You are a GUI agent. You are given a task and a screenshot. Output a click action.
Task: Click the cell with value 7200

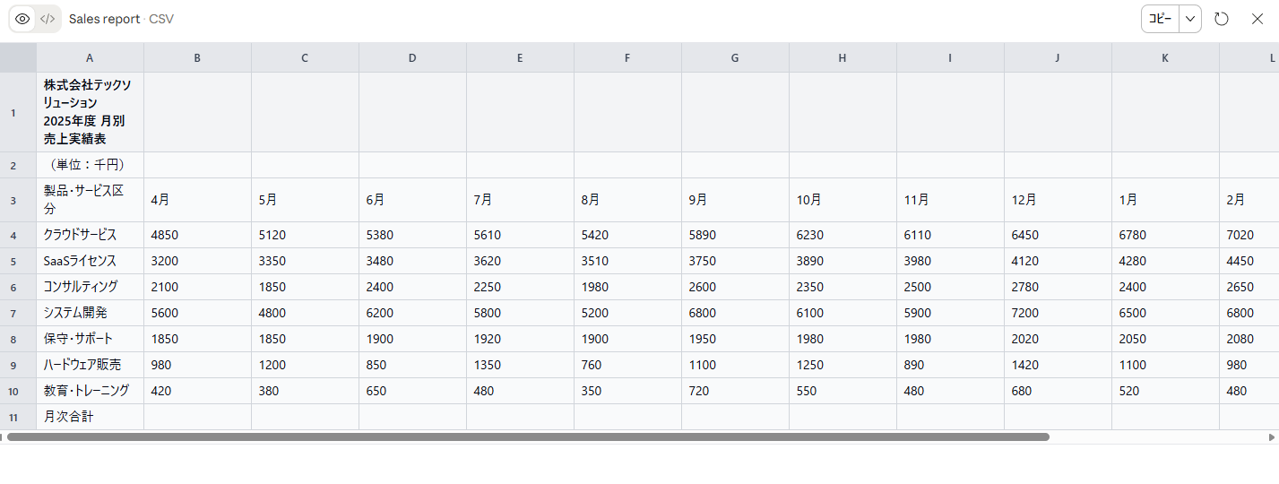click(x=1058, y=313)
